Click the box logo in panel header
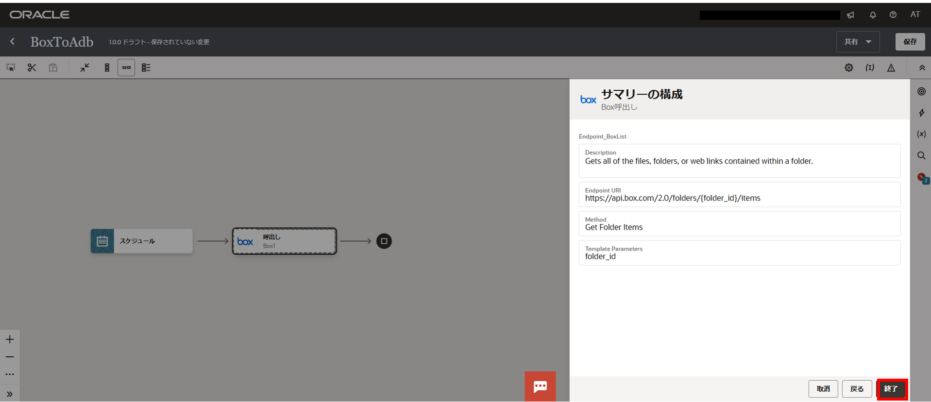 pos(588,100)
